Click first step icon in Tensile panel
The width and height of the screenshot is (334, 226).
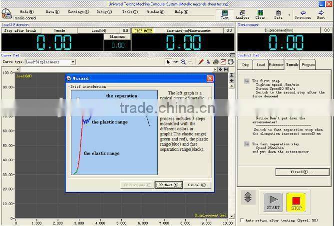247,81
